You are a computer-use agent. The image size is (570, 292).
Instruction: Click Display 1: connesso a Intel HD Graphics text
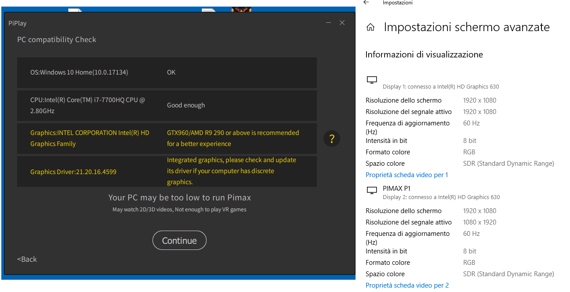[441, 87]
